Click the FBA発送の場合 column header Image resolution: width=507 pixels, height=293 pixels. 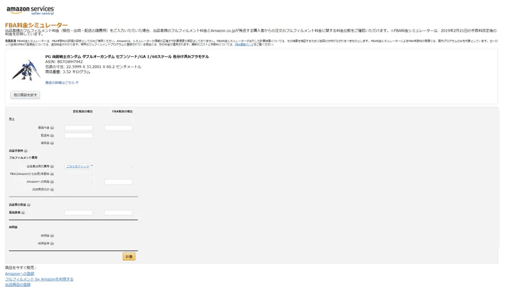coord(122,111)
